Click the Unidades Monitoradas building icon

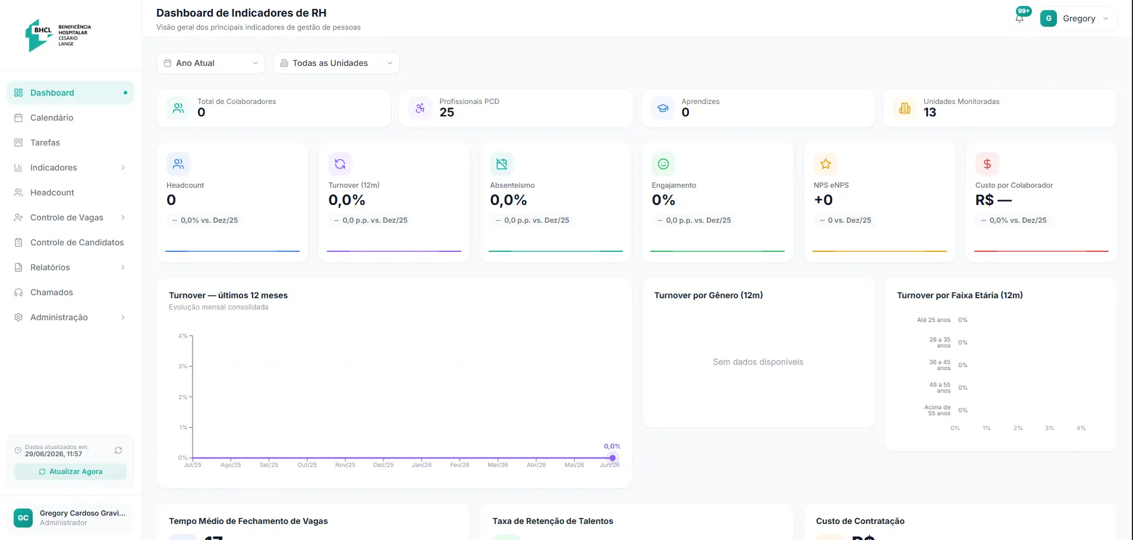pyautogui.click(x=905, y=108)
